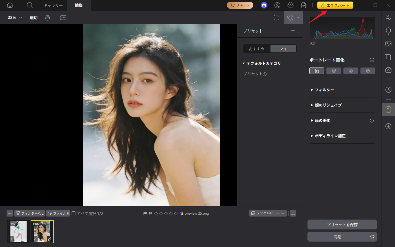
Task: Click the flag marker icon above thumbnails
Action: point(145,213)
